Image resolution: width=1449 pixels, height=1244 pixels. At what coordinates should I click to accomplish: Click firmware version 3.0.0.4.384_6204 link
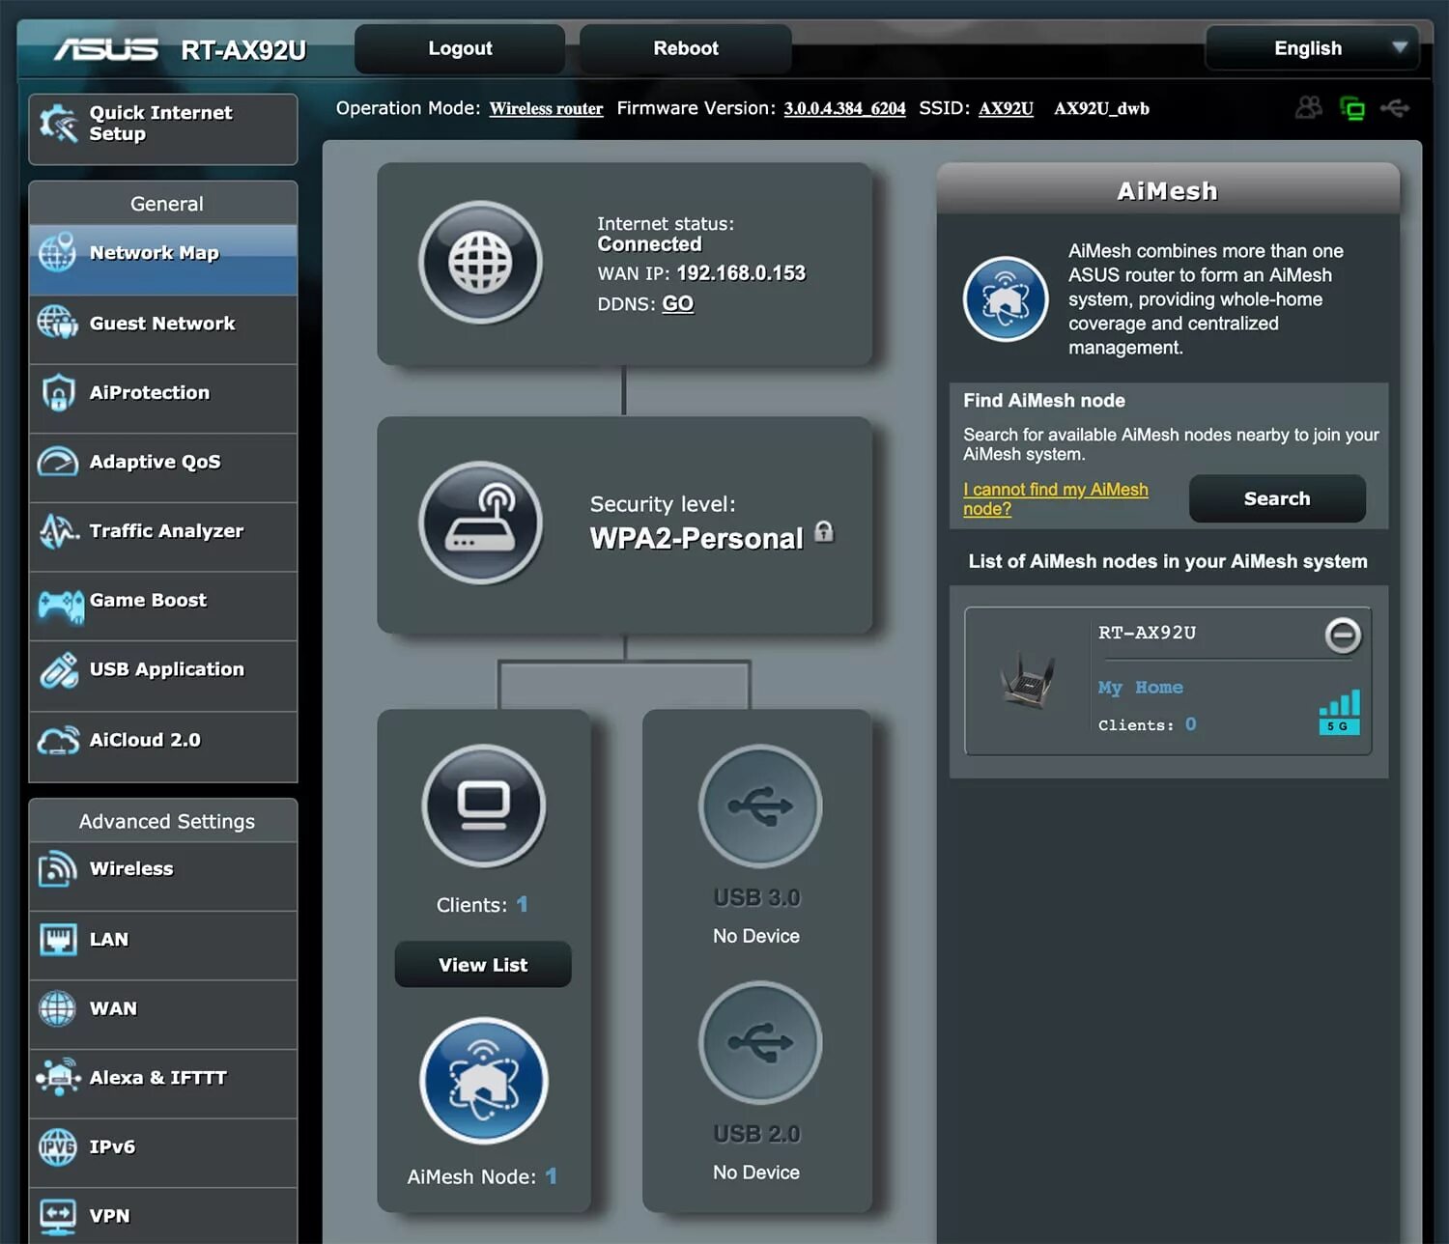click(x=844, y=108)
